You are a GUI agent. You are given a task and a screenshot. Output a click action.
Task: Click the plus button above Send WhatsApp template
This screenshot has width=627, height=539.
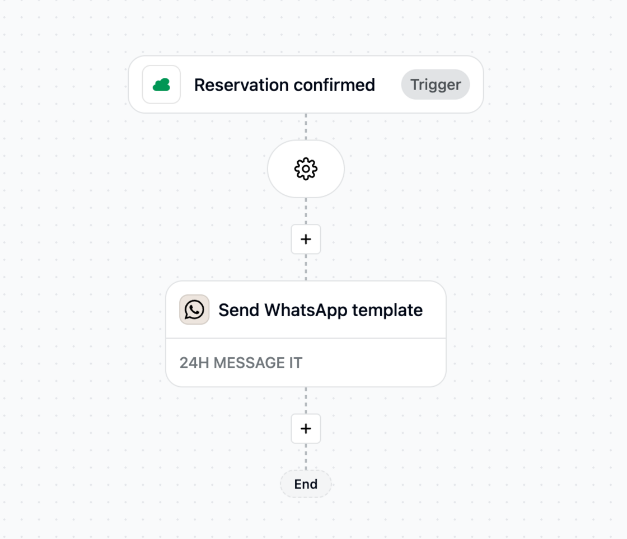[306, 238]
